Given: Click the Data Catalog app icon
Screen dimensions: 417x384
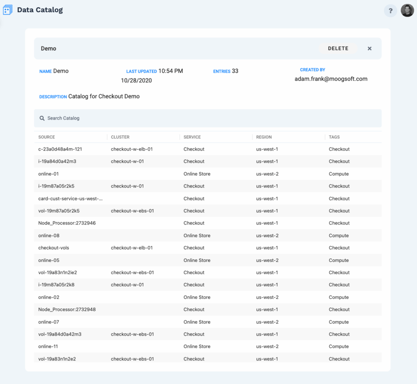Looking at the screenshot, I should tap(7, 9).
